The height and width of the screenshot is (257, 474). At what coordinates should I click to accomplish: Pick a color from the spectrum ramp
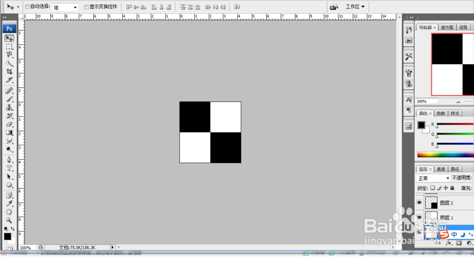pyautogui.click(x=446, y=155)
